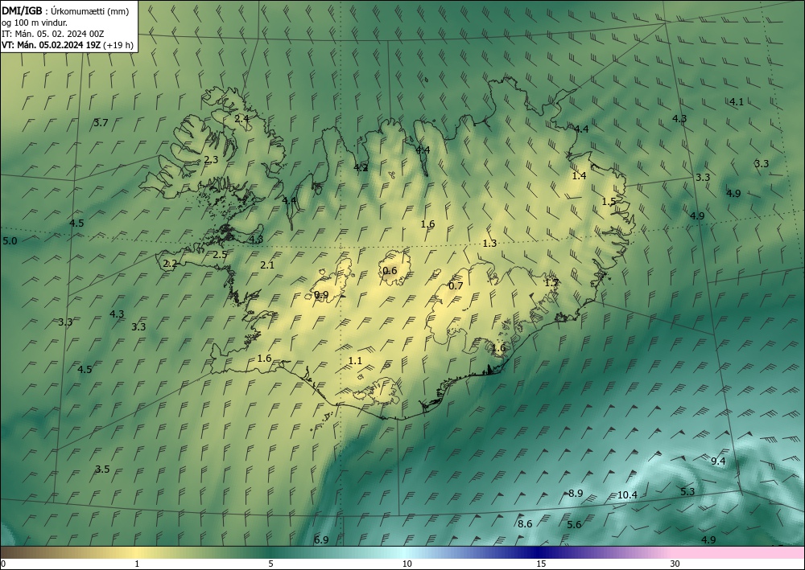Viewport: 805px width, 570px height.
Task: Click the 5.6 value over the sea
Action: [575, 524]
